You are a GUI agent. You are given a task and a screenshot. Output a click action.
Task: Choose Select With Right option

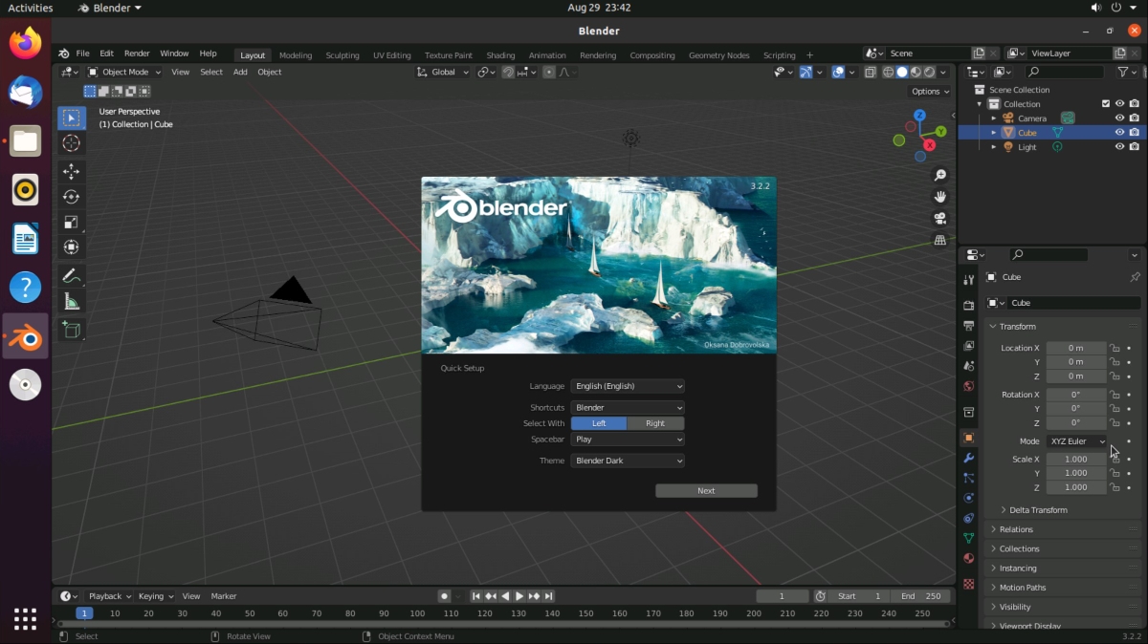[655, 423]
